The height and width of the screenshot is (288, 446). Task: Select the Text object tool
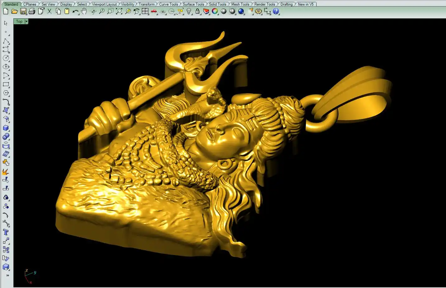(6, 232)
